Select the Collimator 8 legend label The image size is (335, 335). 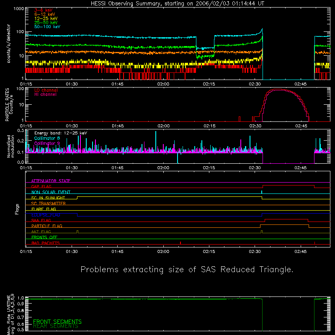click(47, 138)
